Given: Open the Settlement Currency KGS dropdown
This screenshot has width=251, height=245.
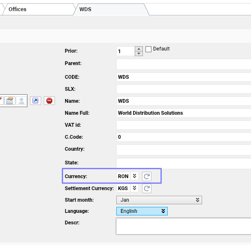Looking at the screenshot, I should pos(134,188).
